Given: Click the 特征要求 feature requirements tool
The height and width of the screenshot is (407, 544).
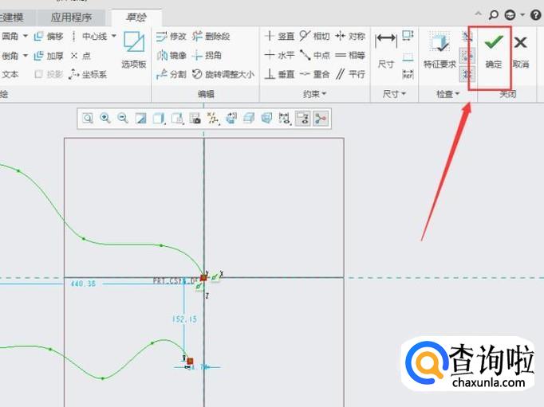Looking at the screenshot, I should (x=440, y=50).
